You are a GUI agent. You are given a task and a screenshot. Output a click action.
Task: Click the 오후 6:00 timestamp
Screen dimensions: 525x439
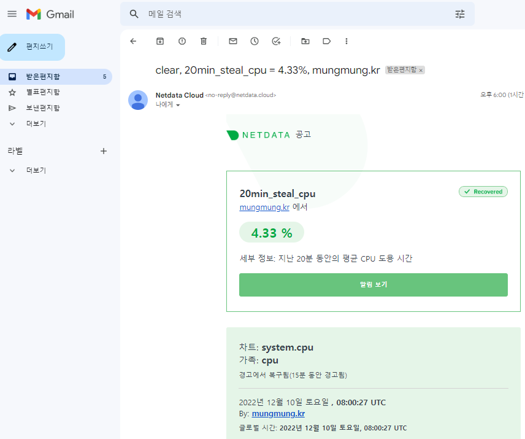click(502, 95)
